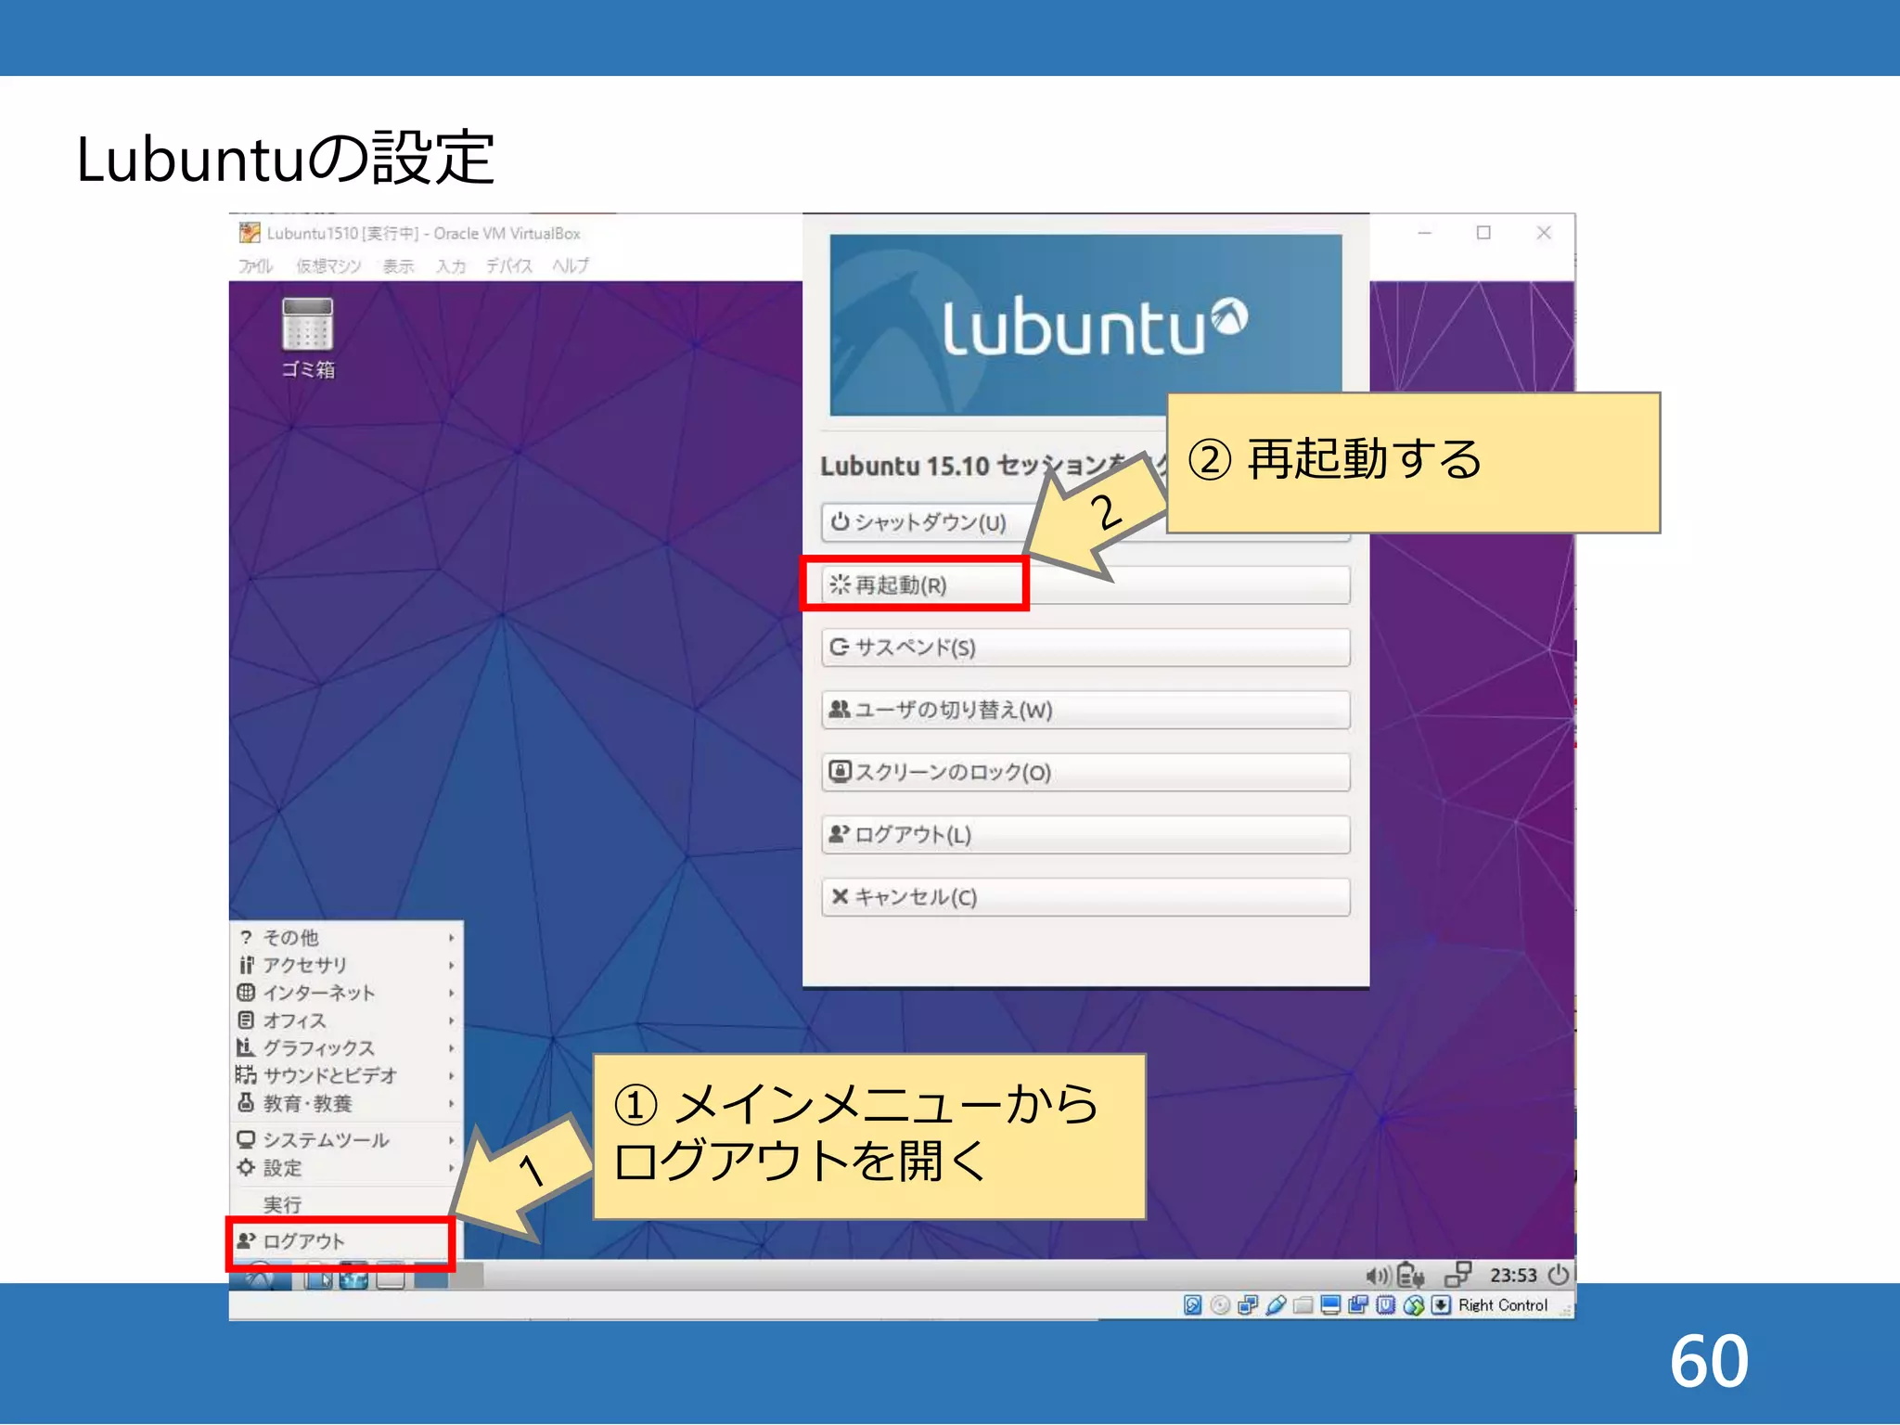This screenshot has height=1425, width=1900.
Task: Expand the その他 submenu
Action: (347, 937)
